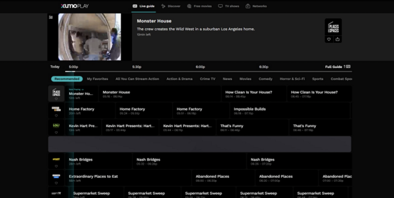Click the LOL channel logo
Screen dimensions: 394x198
pyautogui.click(x=56, y=125)
